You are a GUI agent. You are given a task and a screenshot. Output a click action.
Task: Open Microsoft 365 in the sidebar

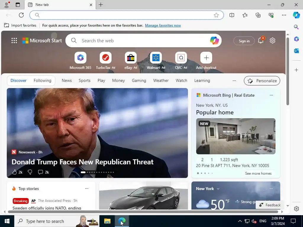click(x=296, y=39)
